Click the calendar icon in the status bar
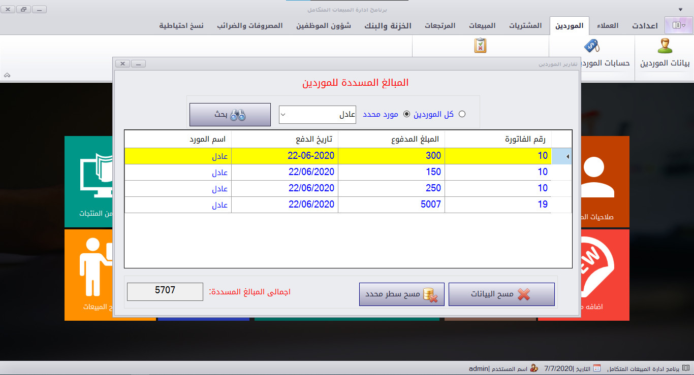694x375 pixels. click(597, 368)
